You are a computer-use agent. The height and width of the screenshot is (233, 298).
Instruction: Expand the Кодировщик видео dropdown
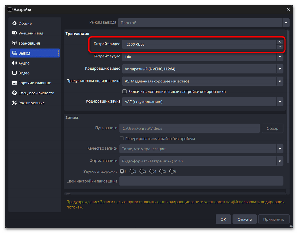click(279, 69)
